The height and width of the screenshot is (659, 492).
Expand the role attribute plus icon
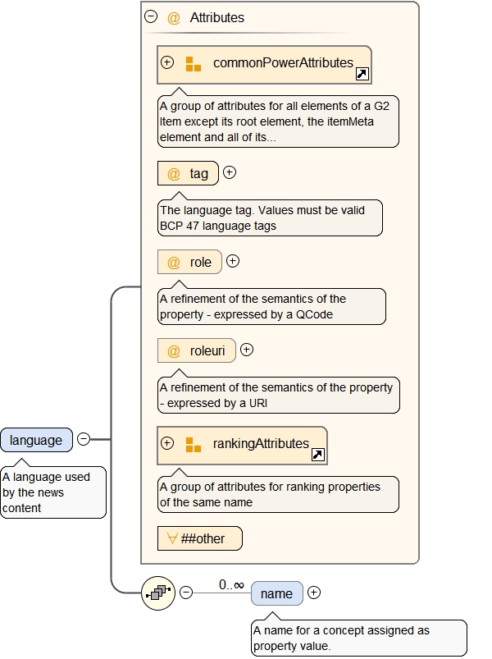point(233,262)
